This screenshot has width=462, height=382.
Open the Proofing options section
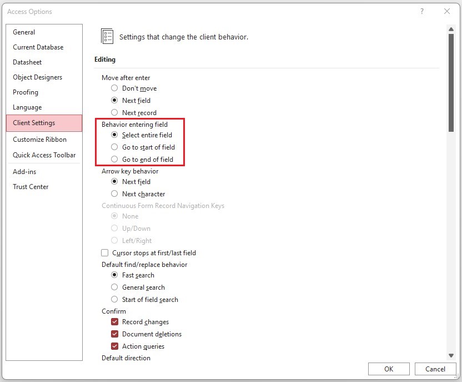25,92
